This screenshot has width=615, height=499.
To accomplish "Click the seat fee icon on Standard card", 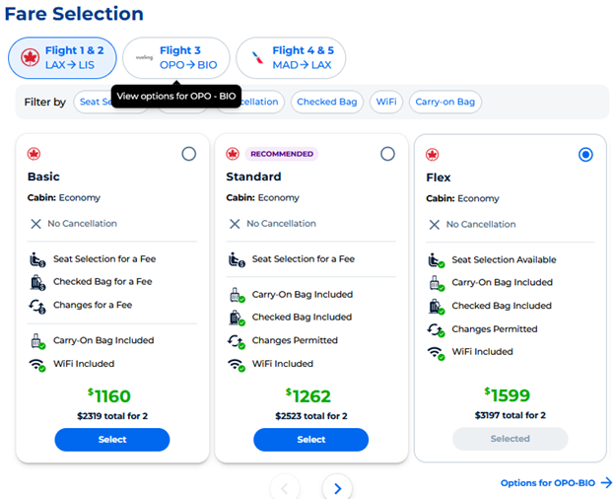I will tap(237, 259).
